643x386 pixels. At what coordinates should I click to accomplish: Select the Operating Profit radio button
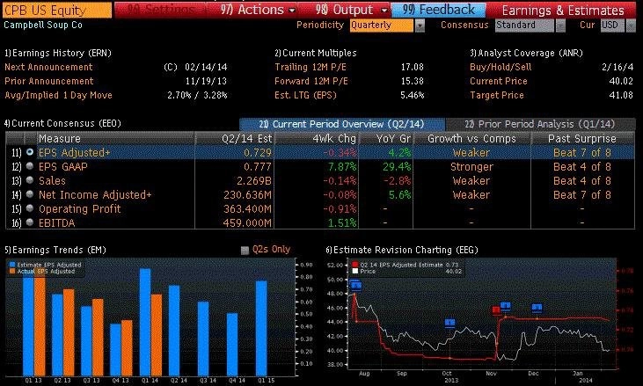click(x=30, y=208)
